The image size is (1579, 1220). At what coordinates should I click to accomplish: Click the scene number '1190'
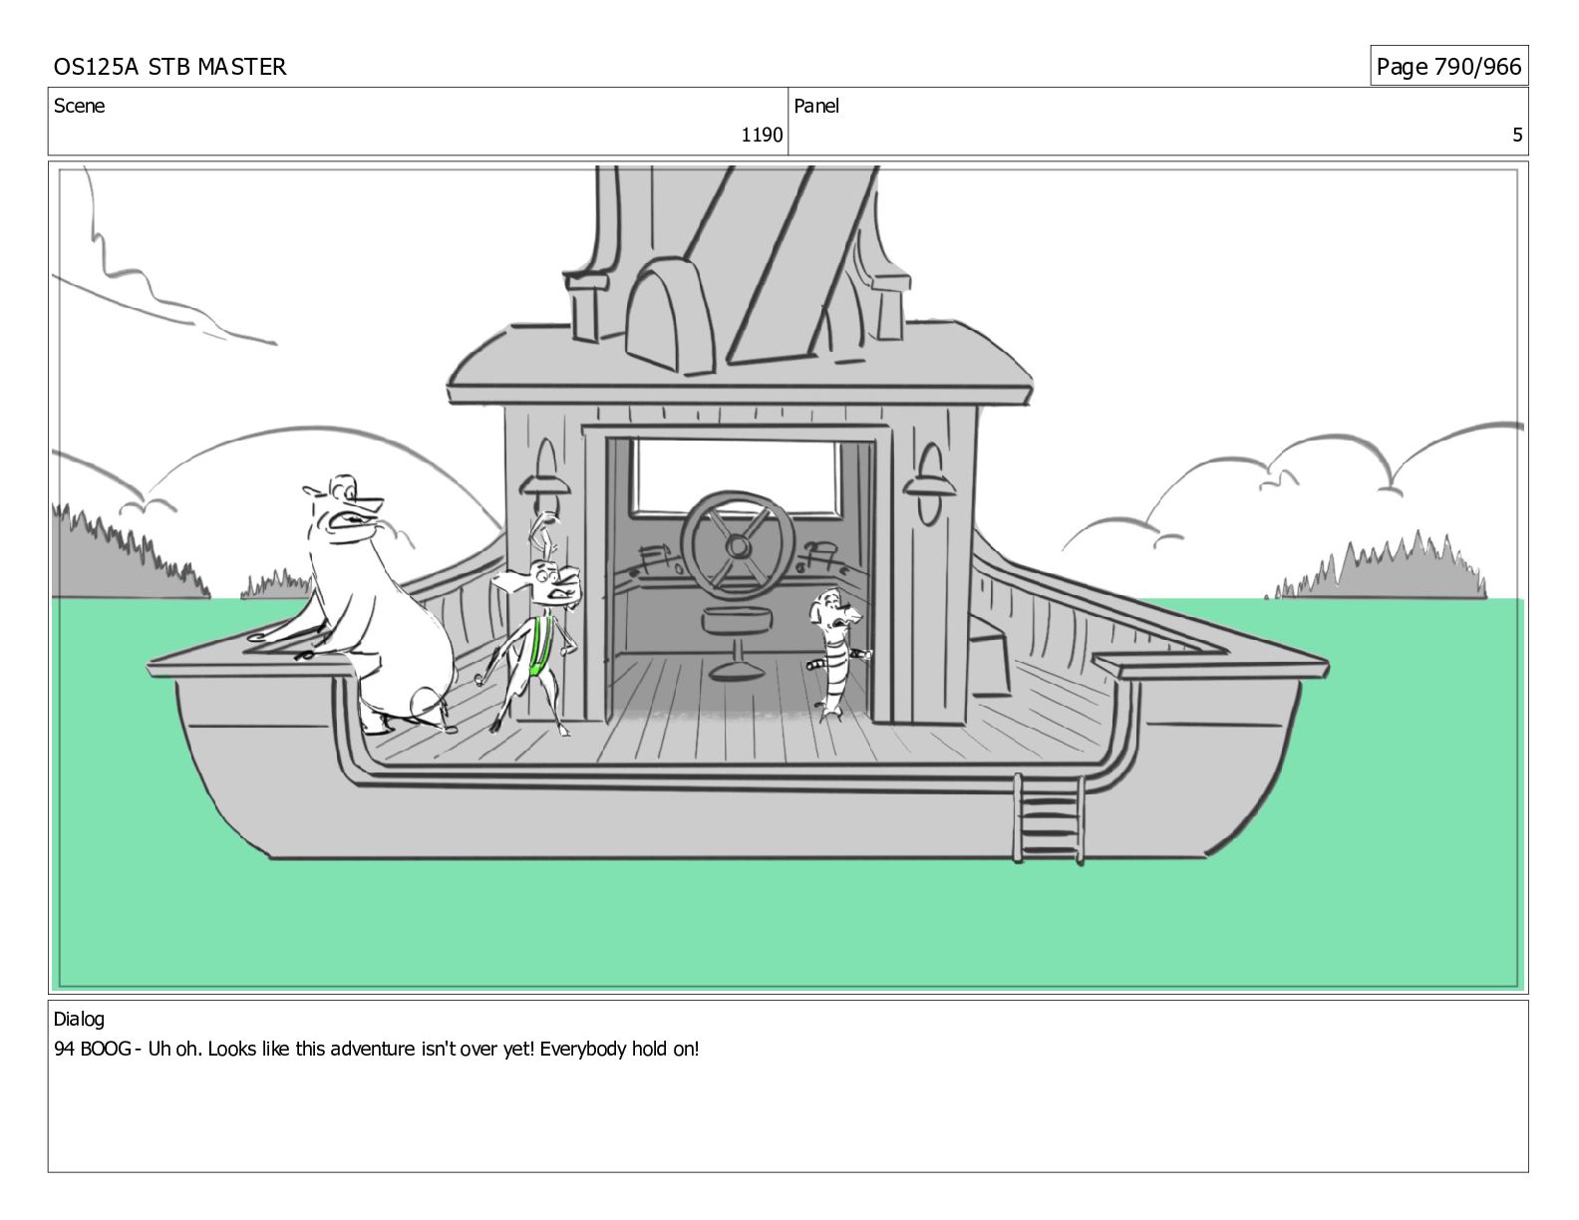(762, 136)
